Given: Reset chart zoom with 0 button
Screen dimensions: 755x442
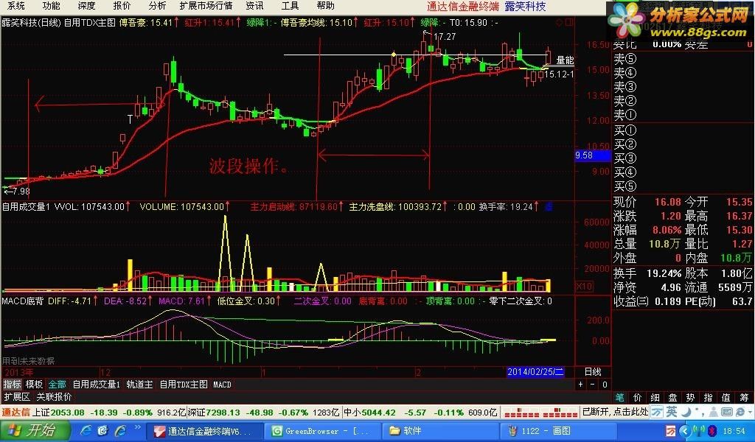Looking at the screenshot, I should coord(605,385).
